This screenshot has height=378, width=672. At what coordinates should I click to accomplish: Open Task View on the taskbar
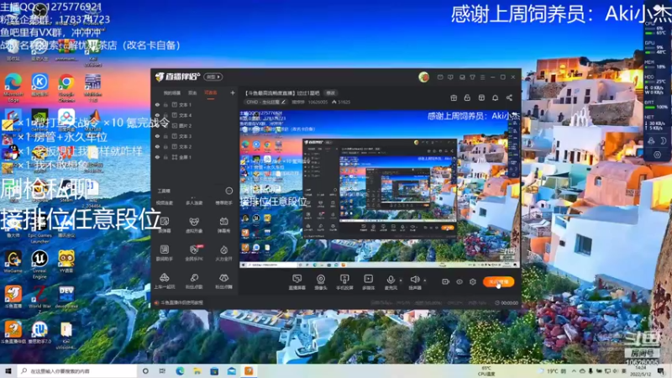[x=162, y=371]
